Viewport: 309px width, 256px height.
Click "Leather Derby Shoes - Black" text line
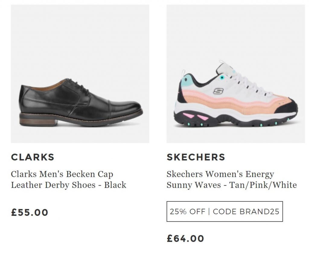pyautogui.click(x=68, y=185)
